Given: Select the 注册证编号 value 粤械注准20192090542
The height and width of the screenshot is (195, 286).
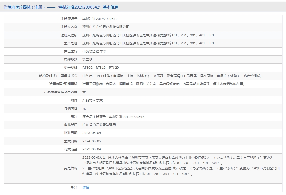Looking at the screenshot, I should 100,19.
